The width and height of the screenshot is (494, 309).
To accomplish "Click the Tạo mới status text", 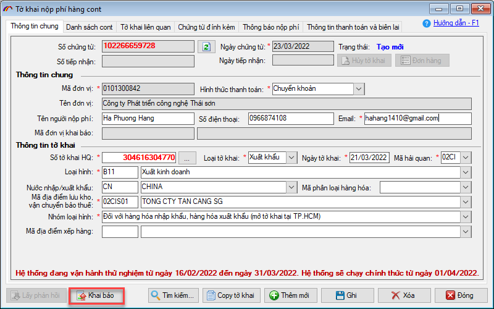I will point(390,47).
